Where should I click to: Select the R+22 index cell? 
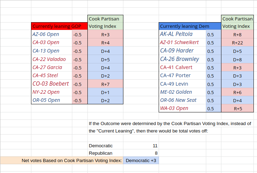(237, 43)
